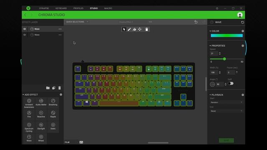This screenshot has width=267, height=150.
Task: Click the undo arrow above canvas
Action: coord(196,22)
